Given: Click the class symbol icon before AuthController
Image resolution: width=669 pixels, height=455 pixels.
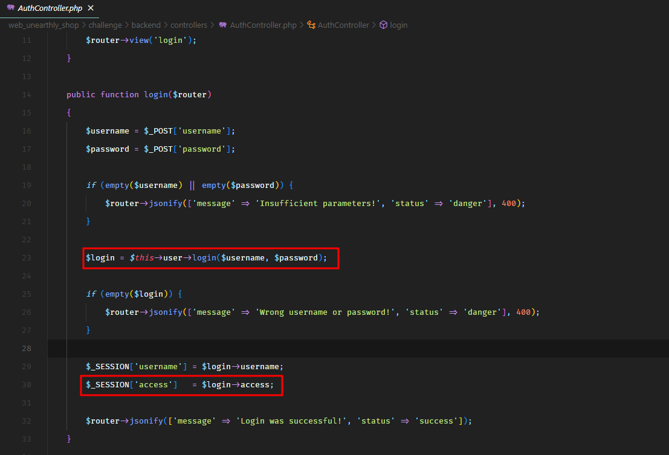Looking at the screenshot, I should click(x=311, y=25).
